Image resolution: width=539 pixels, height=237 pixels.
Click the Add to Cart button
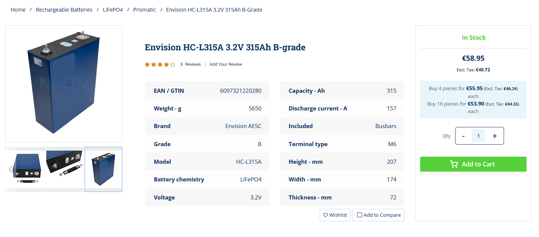point(473,164)
